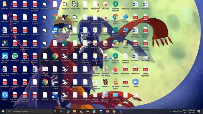Launch the Dev-C++ shortcut
Image resolution: width=203 pixels, height=114 pixels.
pyautogui.click(x=55, y=96)
